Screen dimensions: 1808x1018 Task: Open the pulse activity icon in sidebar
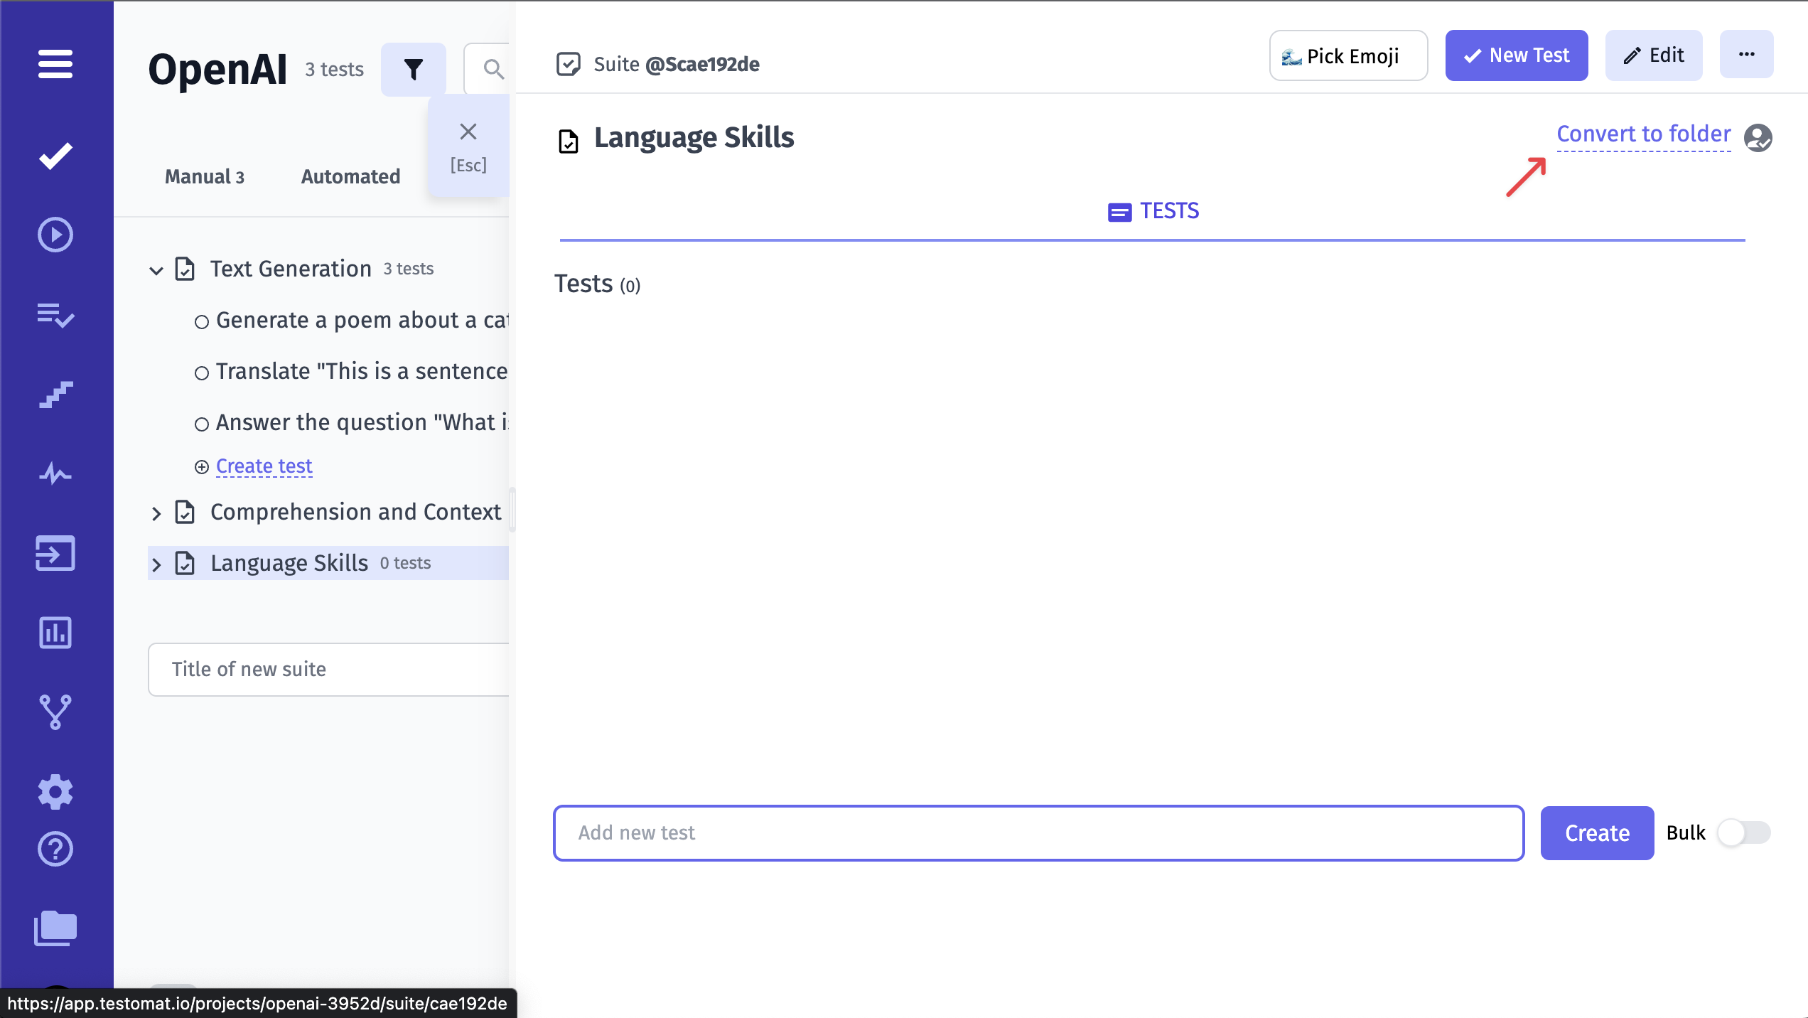click(x=55, y=474)
